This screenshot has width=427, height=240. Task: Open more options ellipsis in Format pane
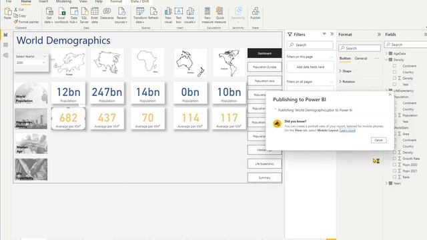tap(376, 58)
